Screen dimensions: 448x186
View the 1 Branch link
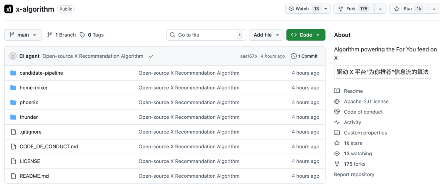61,35
